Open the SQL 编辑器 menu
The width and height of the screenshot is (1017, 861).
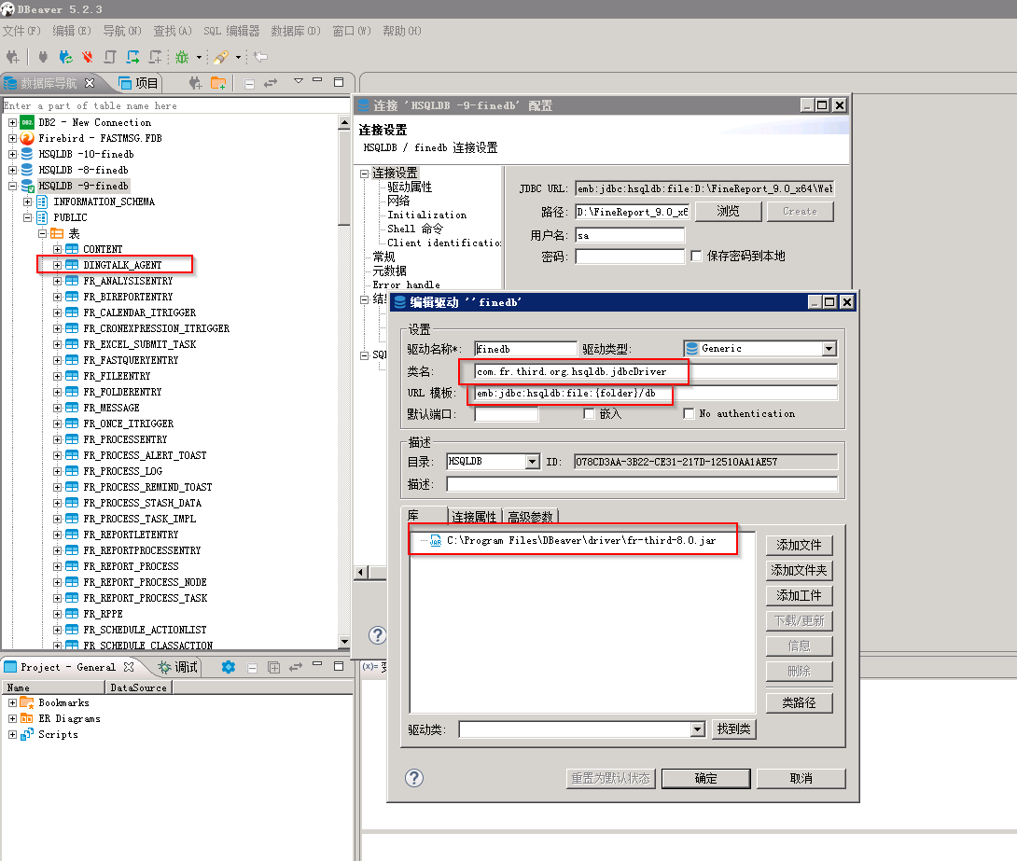pyautogui.click(x=231, y=31)
